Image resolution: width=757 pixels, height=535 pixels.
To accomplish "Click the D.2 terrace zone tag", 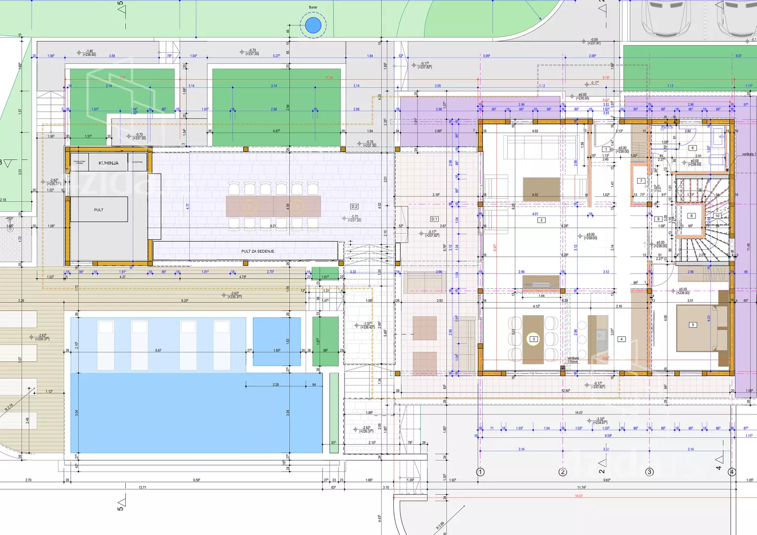I will pos(354,207).
